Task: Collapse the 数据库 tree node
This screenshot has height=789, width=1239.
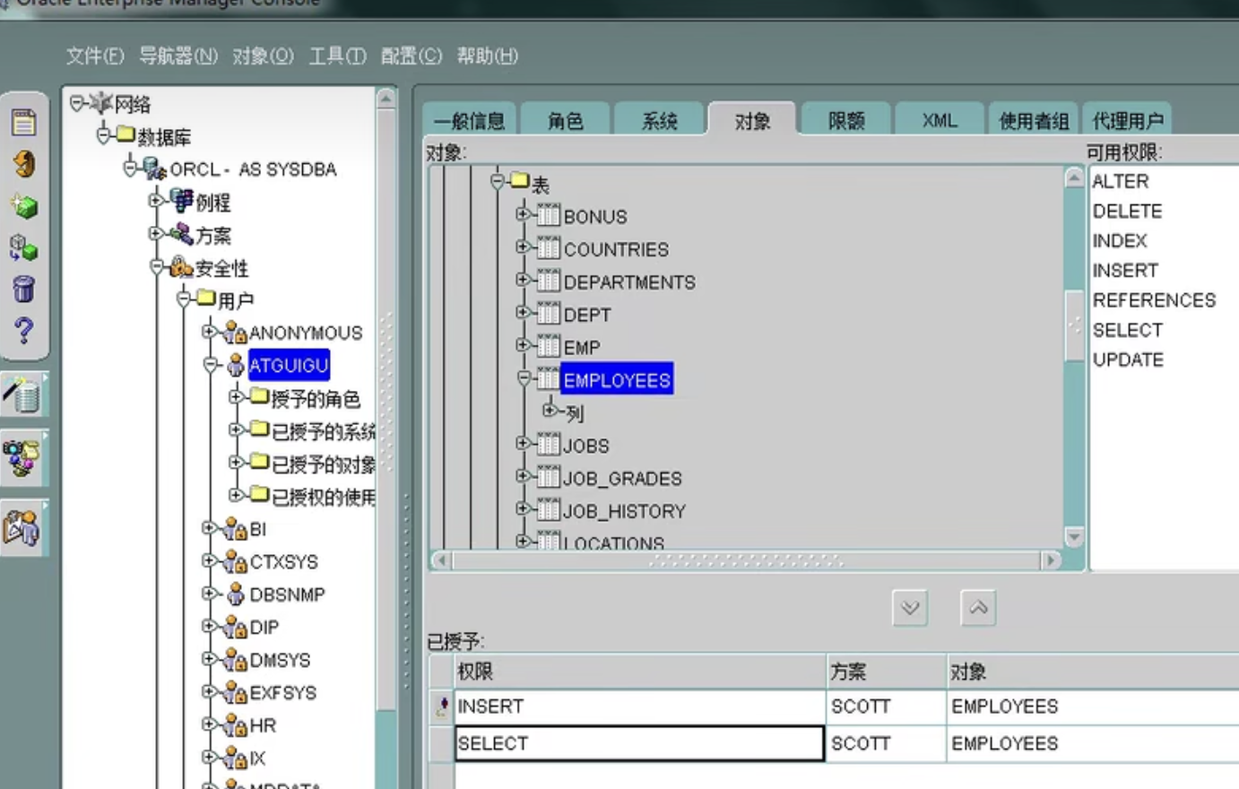Action: click(104, 135)
